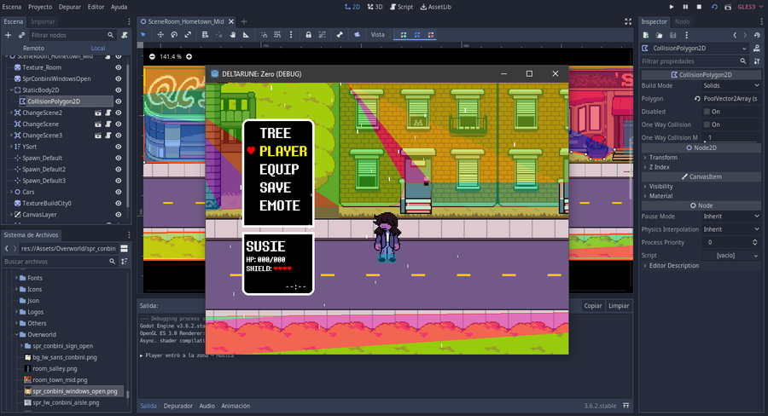Open Pause Mode Inherit dropdown
This screenshot has width=768, height=416.
tap(731, 217)
